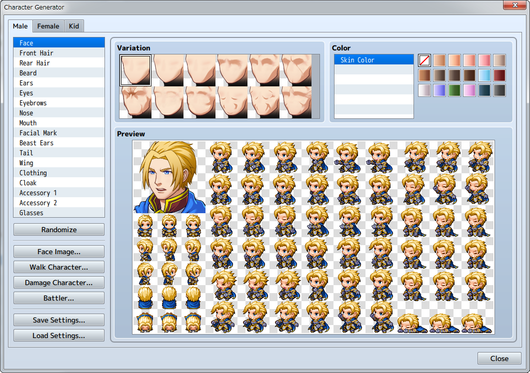Pick the gray-brown swatch in second row
Image resolution: width=530 pixels, height=373 pixels.
click(x=439, y=75)
